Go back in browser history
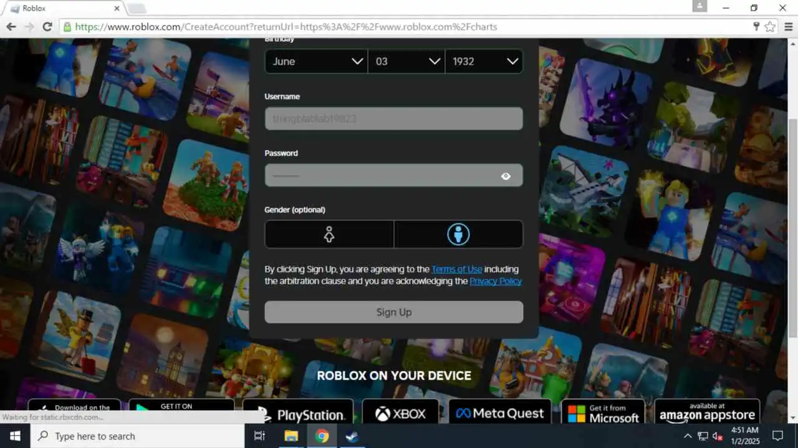 pyautogui.click(x=11, y=27)
